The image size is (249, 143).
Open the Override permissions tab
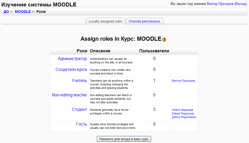coord(144,21)
